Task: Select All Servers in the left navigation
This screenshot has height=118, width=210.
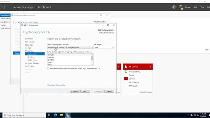Action: point(5,22)
